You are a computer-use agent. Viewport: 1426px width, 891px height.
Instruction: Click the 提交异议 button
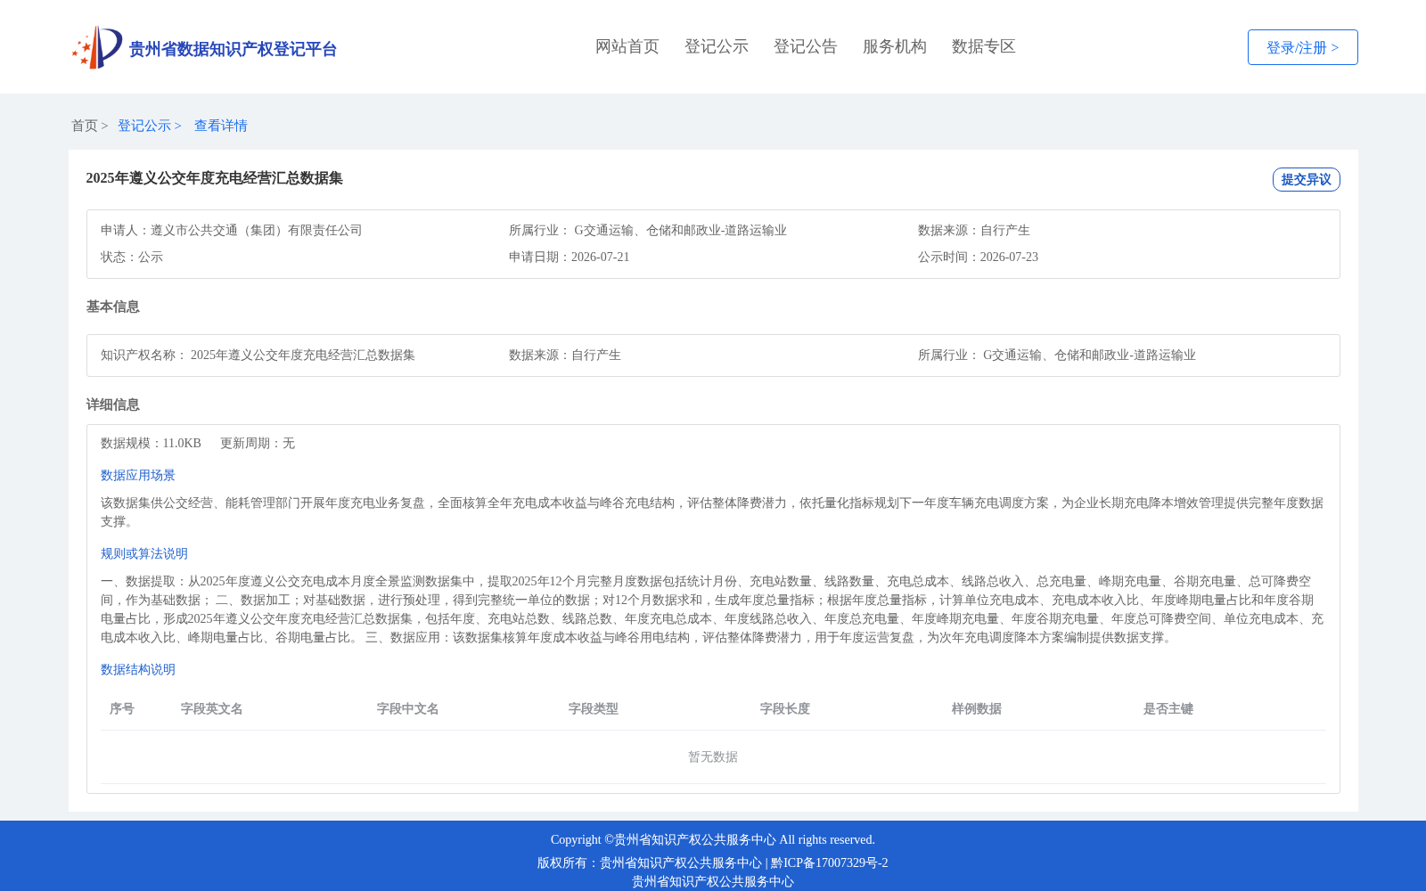click(1307, 179)
